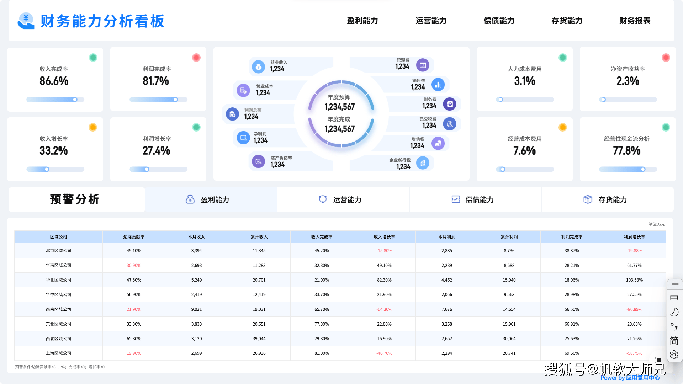Click the 企业所得税 building icon
Screen dimensions: 683x384
423,163
